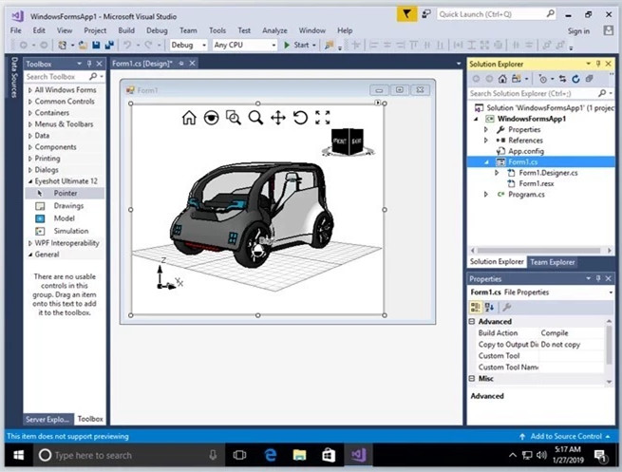
Task: Click the Search Solution Explorer field
Action: tap(533, 94)
